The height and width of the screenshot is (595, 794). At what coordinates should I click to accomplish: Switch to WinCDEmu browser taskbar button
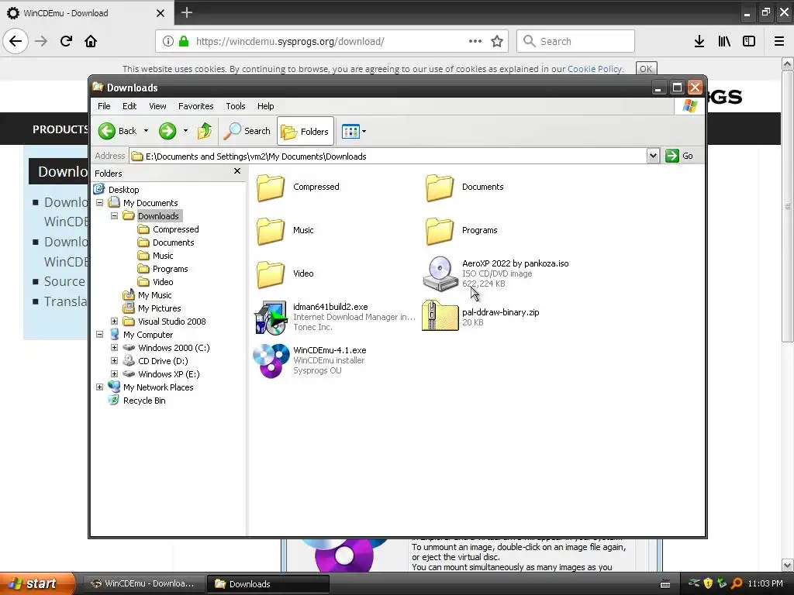(x=143, y=583)
